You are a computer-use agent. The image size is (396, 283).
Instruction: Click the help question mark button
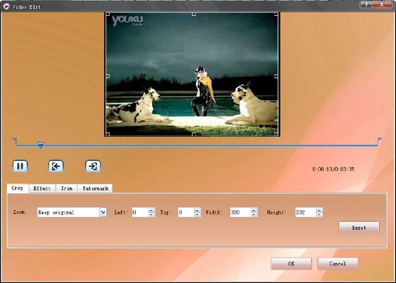366,5
